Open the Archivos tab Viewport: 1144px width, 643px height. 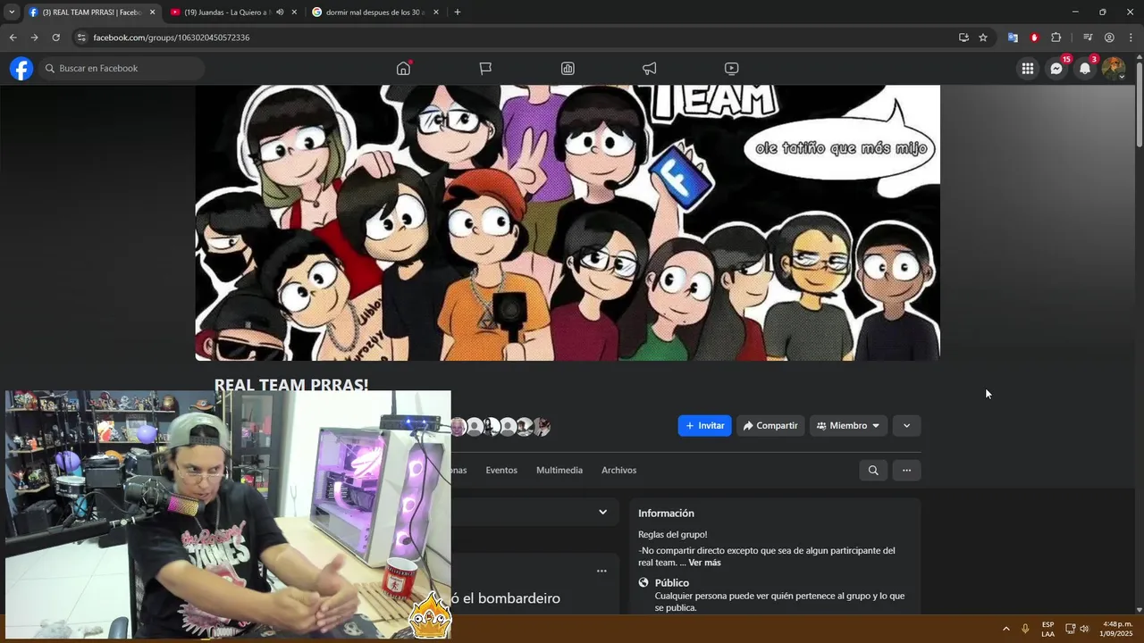(x=618, y=471)
